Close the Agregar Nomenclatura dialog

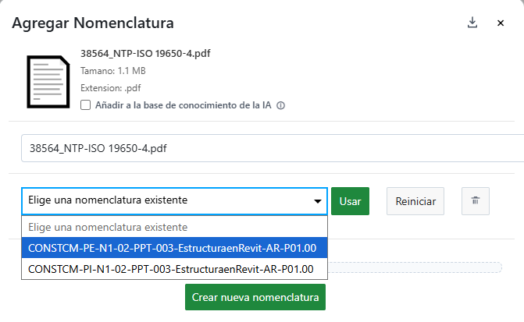[x=501, y=23]
